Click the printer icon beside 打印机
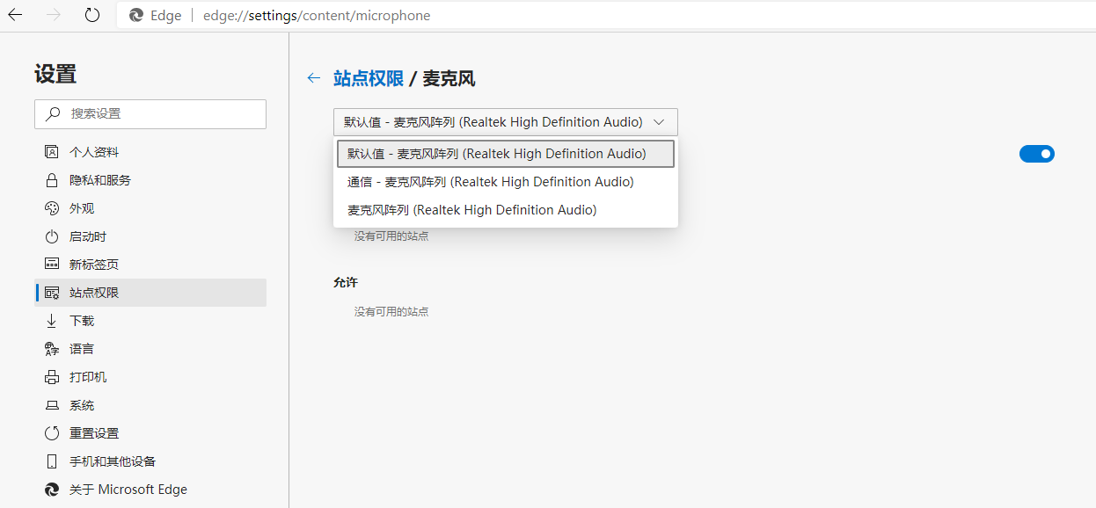Viewport: 1096px width, 508px height. coord(52,377)
